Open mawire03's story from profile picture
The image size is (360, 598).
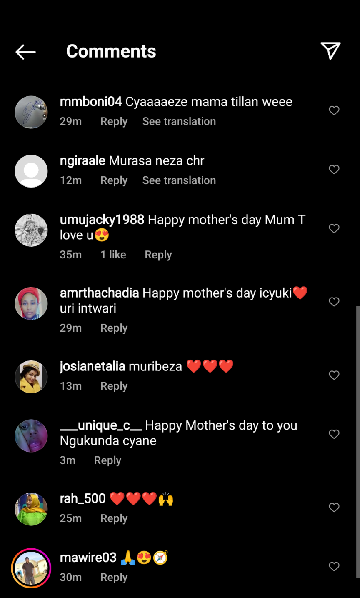(31, 568)
